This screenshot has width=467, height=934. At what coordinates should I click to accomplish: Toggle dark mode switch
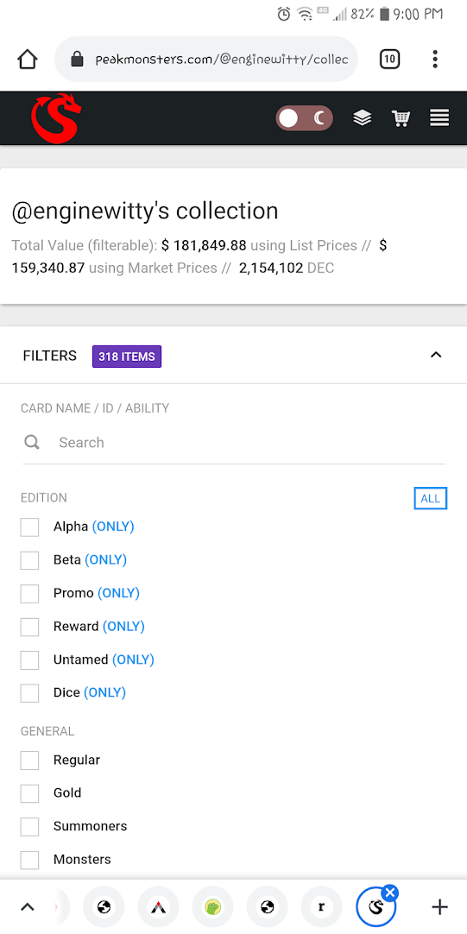304,118
